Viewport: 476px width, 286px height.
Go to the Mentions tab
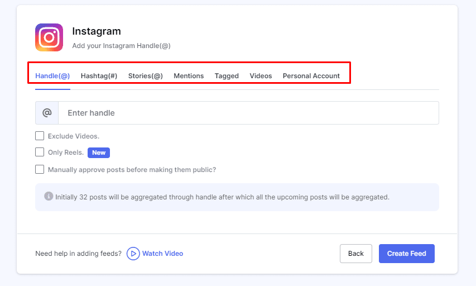click(189, 76)
